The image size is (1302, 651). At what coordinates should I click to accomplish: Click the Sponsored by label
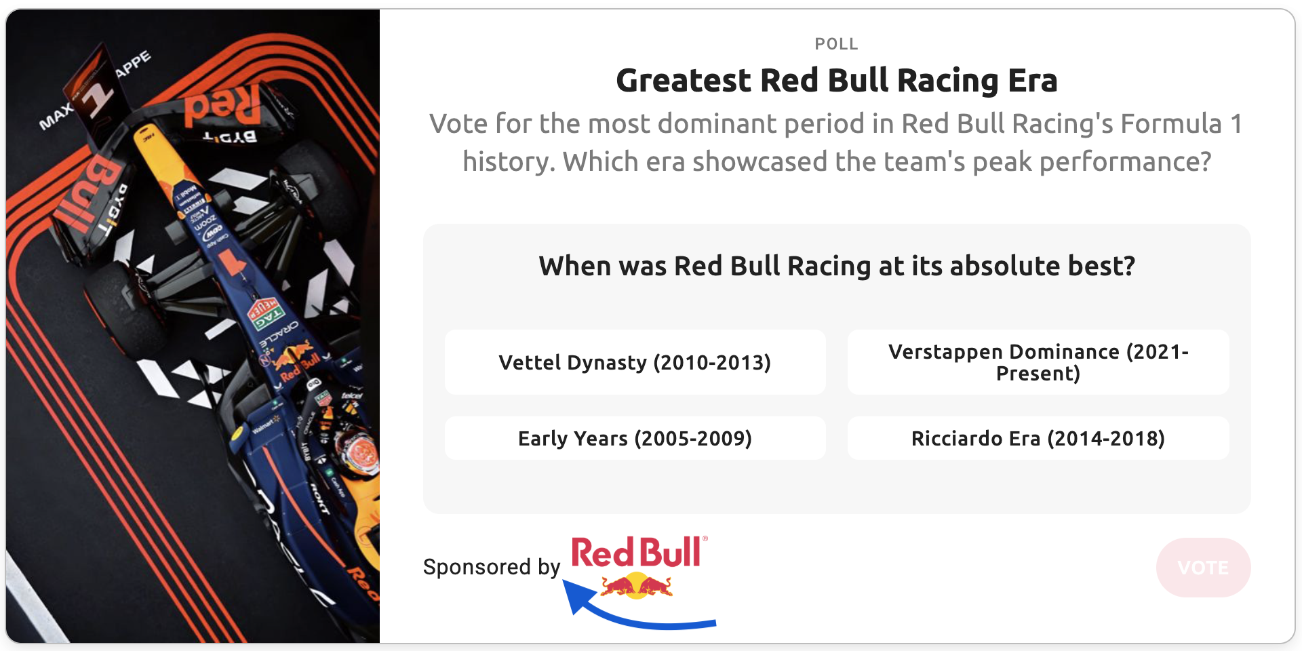pyautogui.click(x=492, y=567)
